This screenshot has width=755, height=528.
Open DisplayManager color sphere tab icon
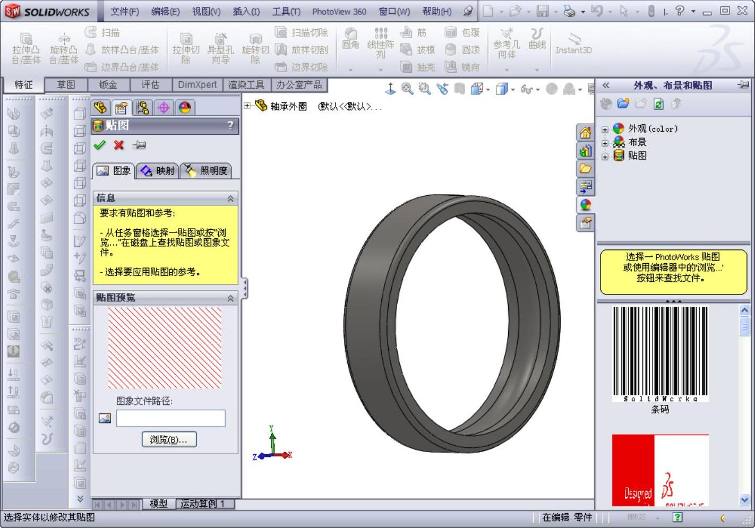185,108
